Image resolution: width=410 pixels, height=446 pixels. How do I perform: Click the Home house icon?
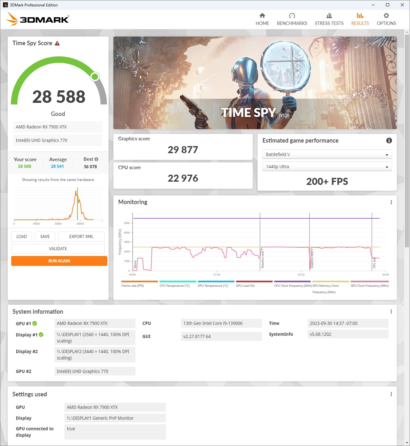tap(262, 15)
